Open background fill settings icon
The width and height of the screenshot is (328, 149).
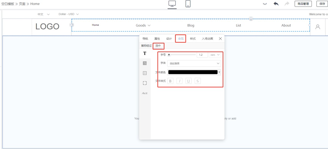pyautogui.click(x=145, y=63)
